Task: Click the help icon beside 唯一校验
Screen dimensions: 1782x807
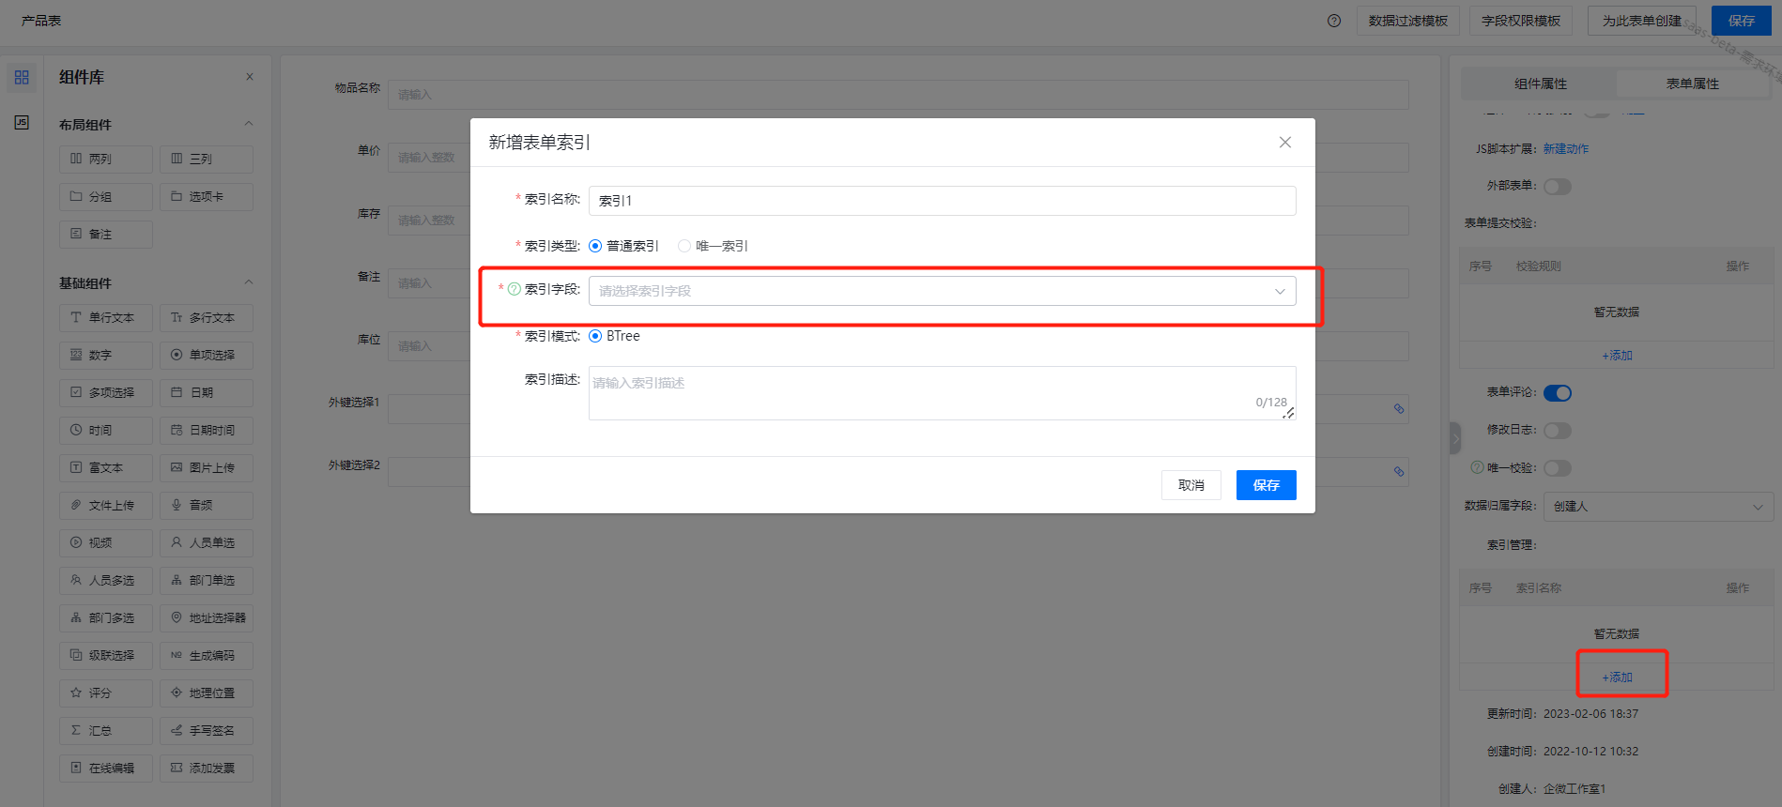Action: click(x=1477, y=467)
